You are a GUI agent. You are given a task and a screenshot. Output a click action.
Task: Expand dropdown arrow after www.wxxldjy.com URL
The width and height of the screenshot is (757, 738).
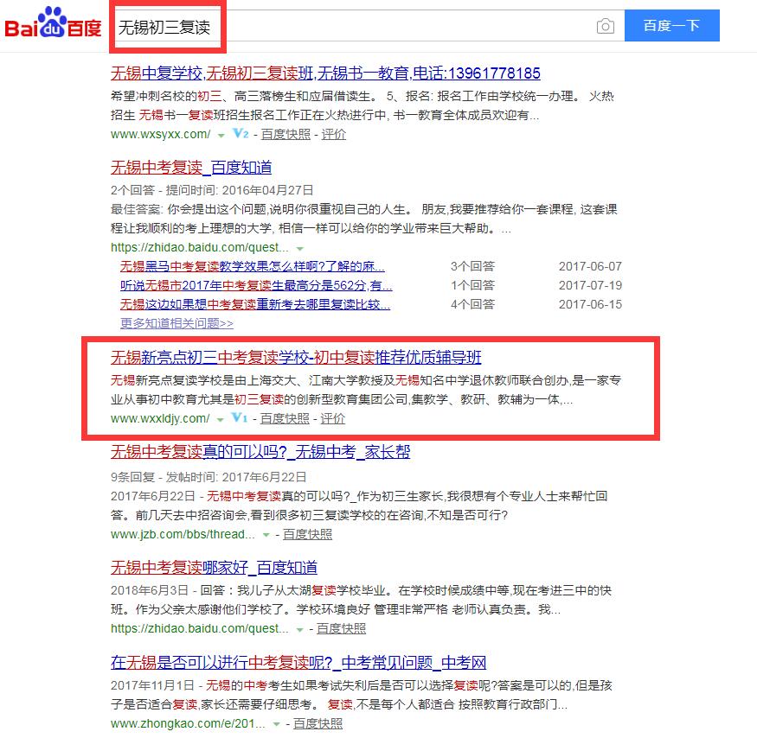tap(220, 420)
